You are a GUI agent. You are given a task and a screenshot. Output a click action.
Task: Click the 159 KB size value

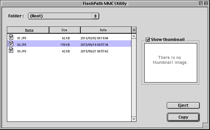(x=65, y=45)
